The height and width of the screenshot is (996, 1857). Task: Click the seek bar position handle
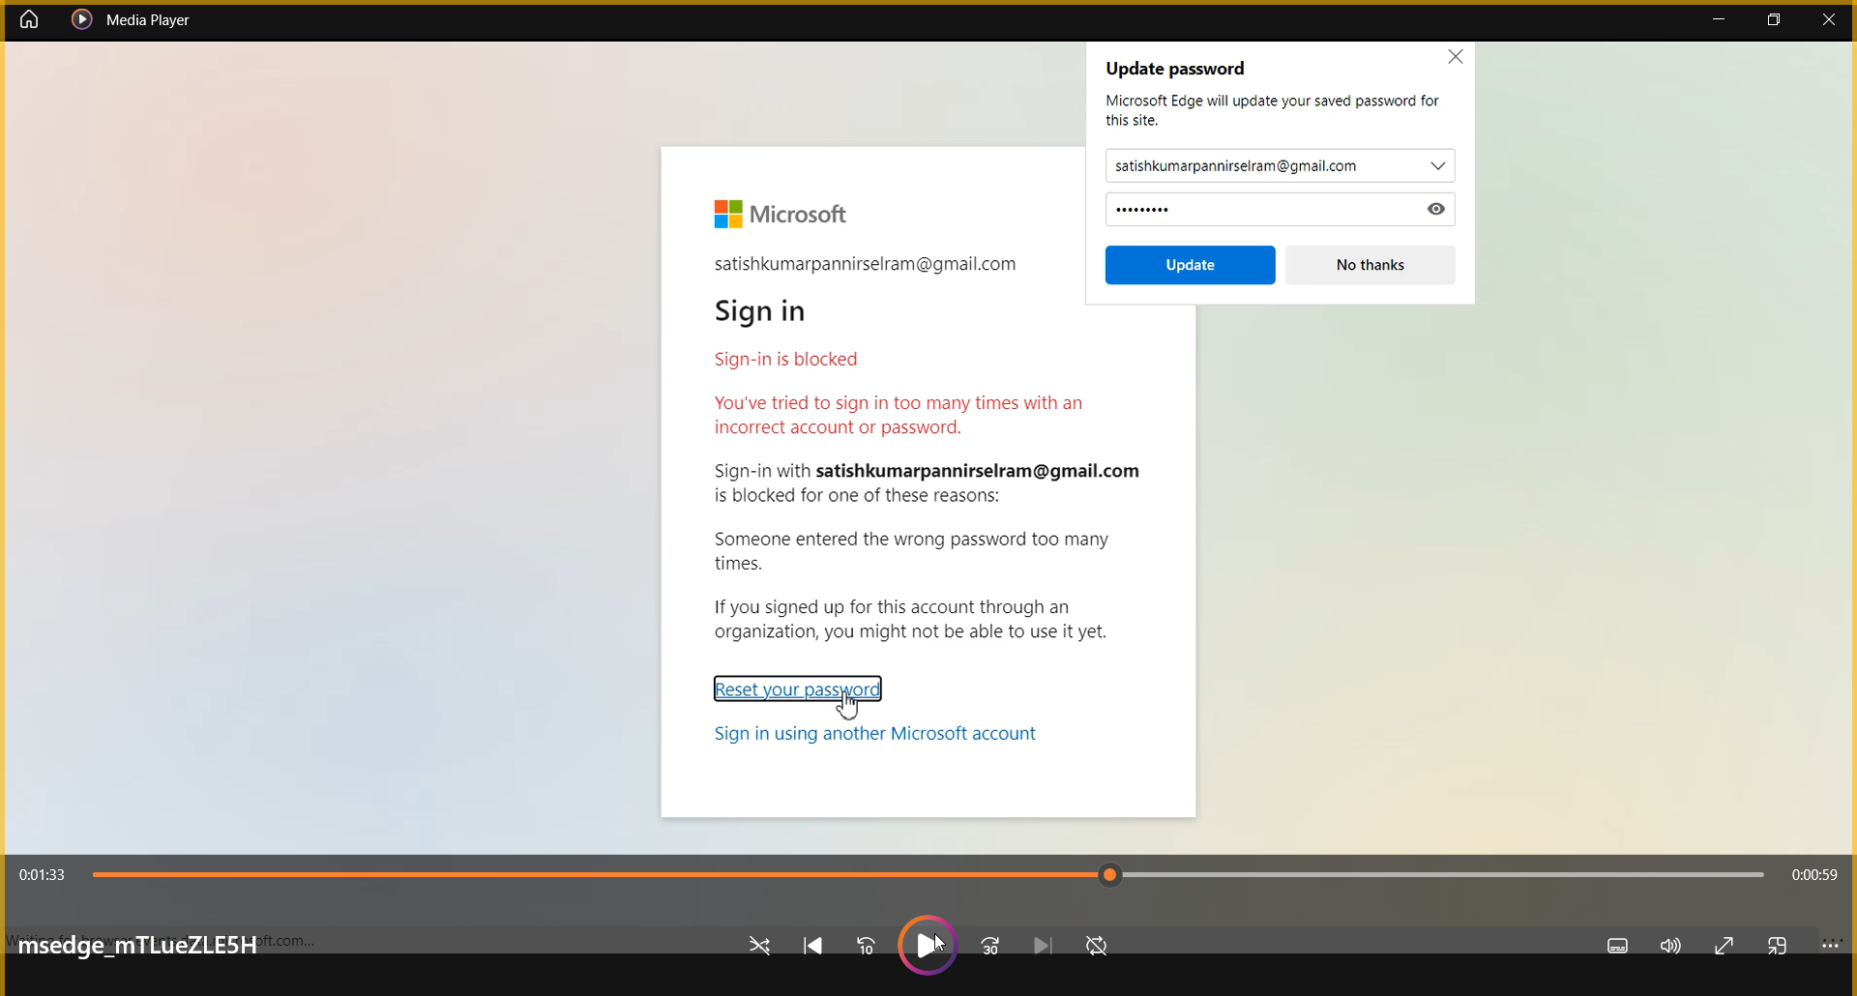1110,875
